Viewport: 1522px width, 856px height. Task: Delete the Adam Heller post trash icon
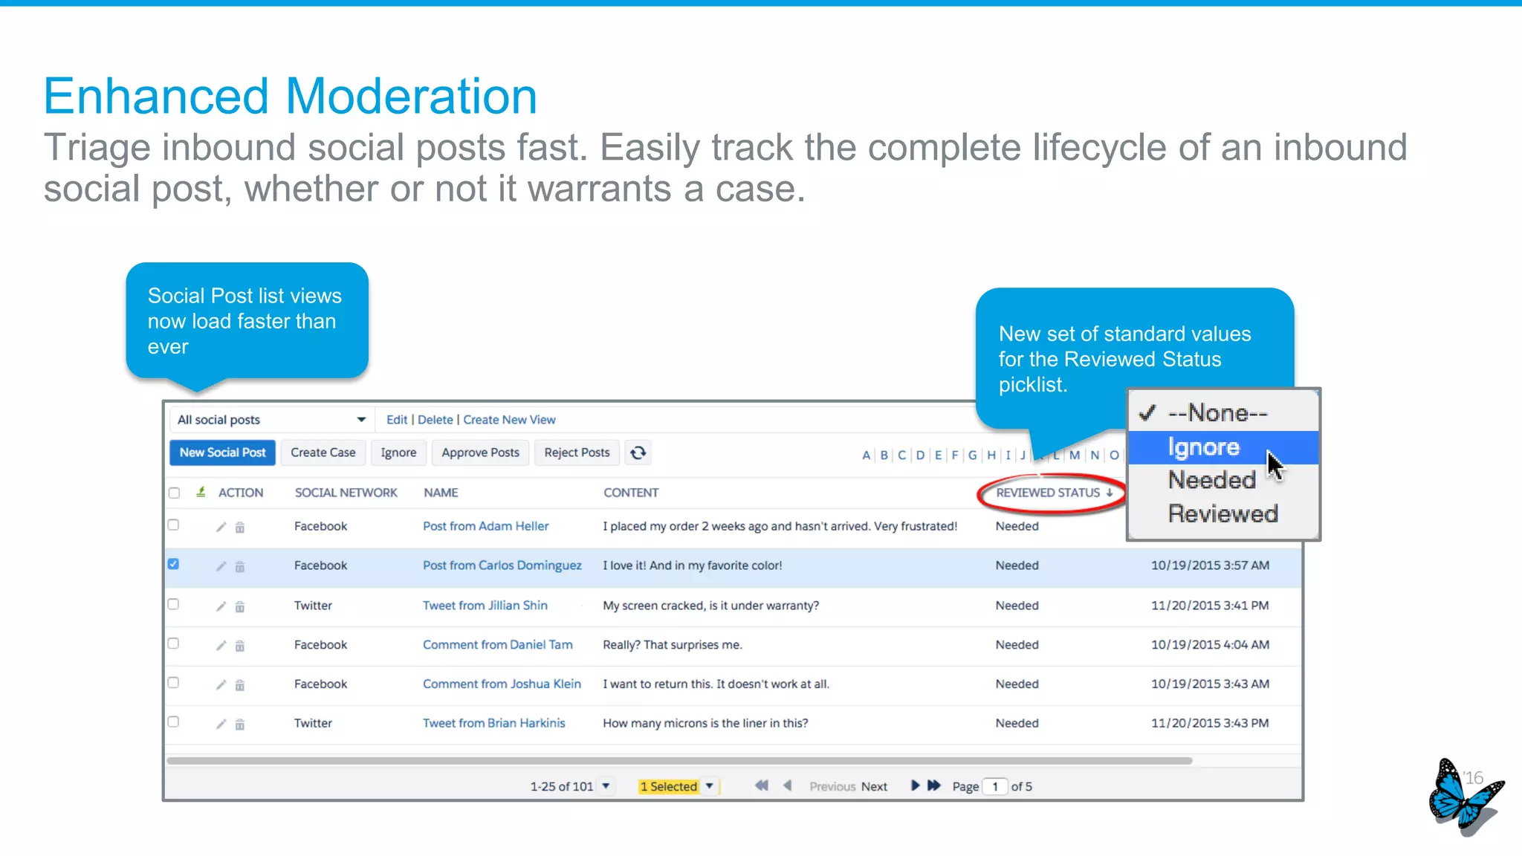click(x=240, y=528)
